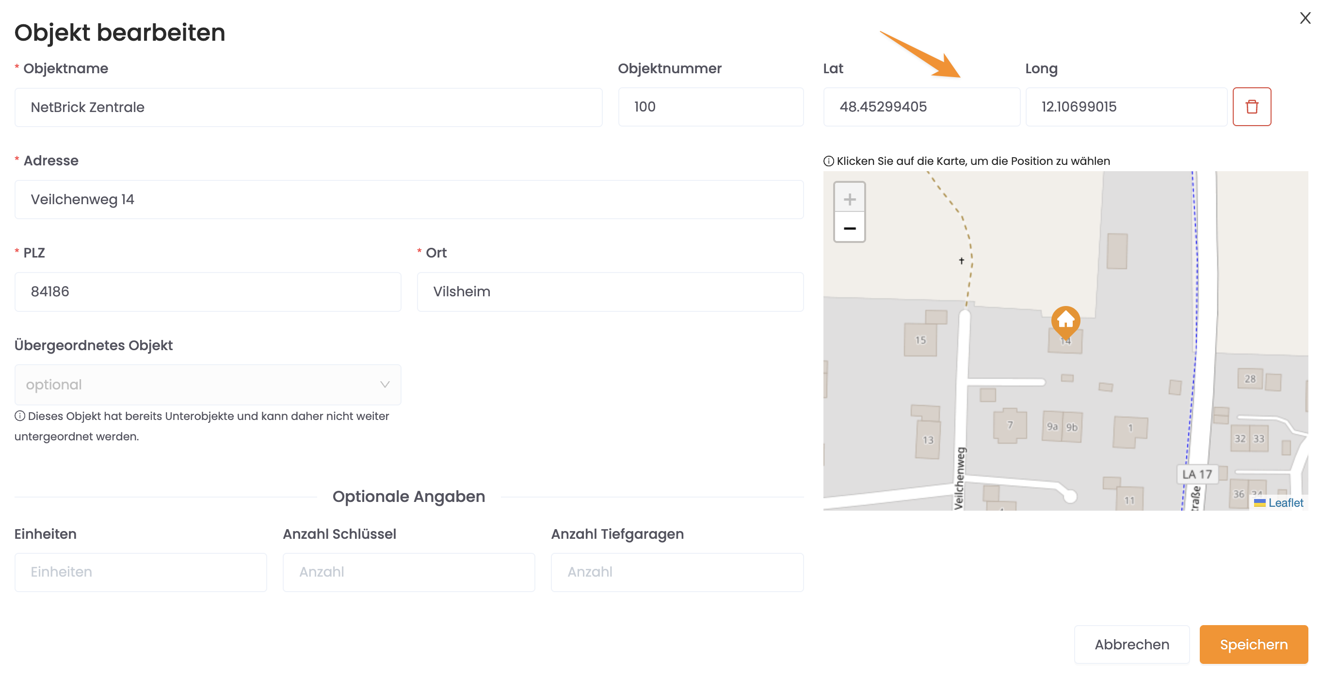
Task: Click into the Objektnummer field
Action: tap(710, 107)
